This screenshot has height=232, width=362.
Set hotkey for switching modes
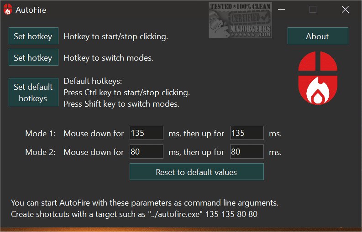pyautogui.click(x=33, y=58)
